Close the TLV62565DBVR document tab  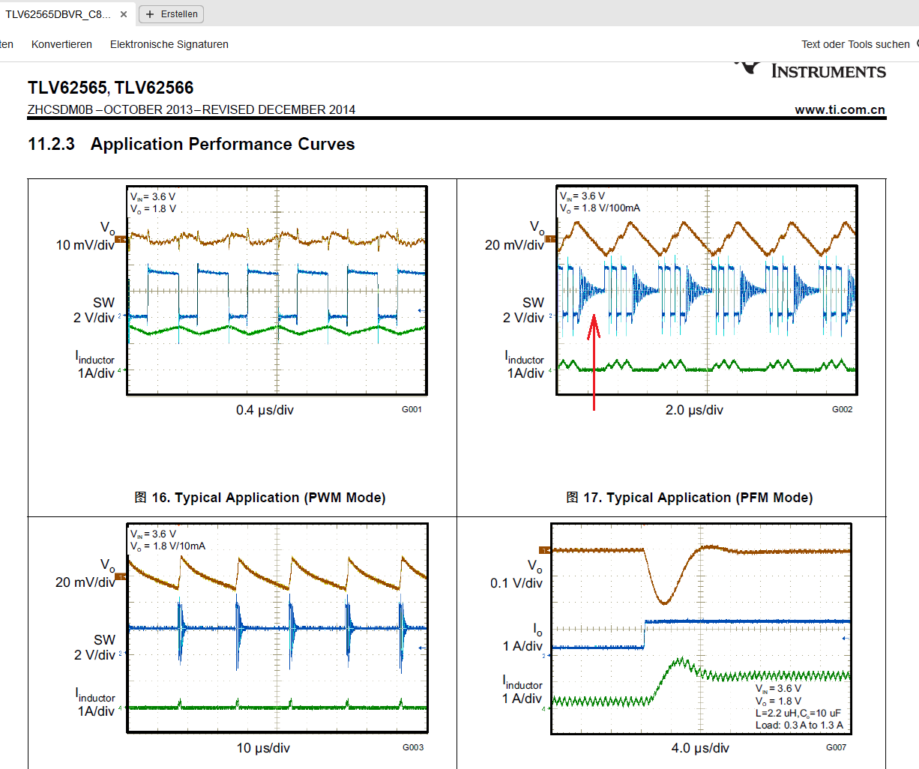[x=124, y=14]
